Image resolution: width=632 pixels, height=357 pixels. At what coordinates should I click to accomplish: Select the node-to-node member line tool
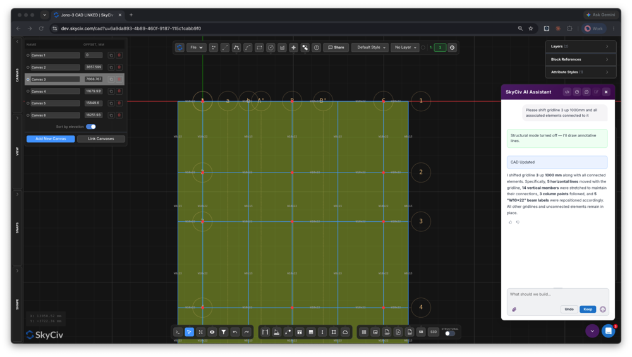288,332
